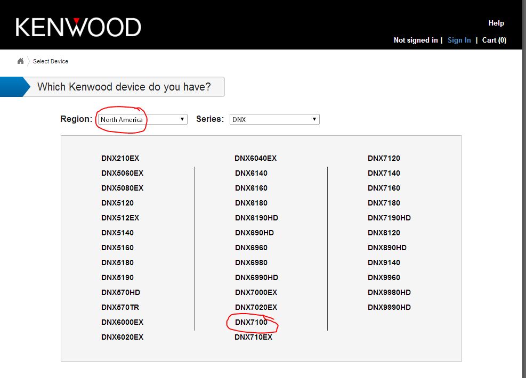Open the Series dropdown
The height and width of the screenshot is (378, 526).
[x=274, y=119]
